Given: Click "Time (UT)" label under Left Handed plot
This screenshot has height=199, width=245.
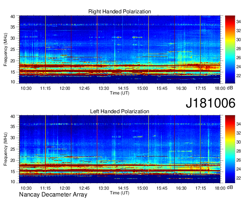Looking at the screenshot, I should point(120,193).
